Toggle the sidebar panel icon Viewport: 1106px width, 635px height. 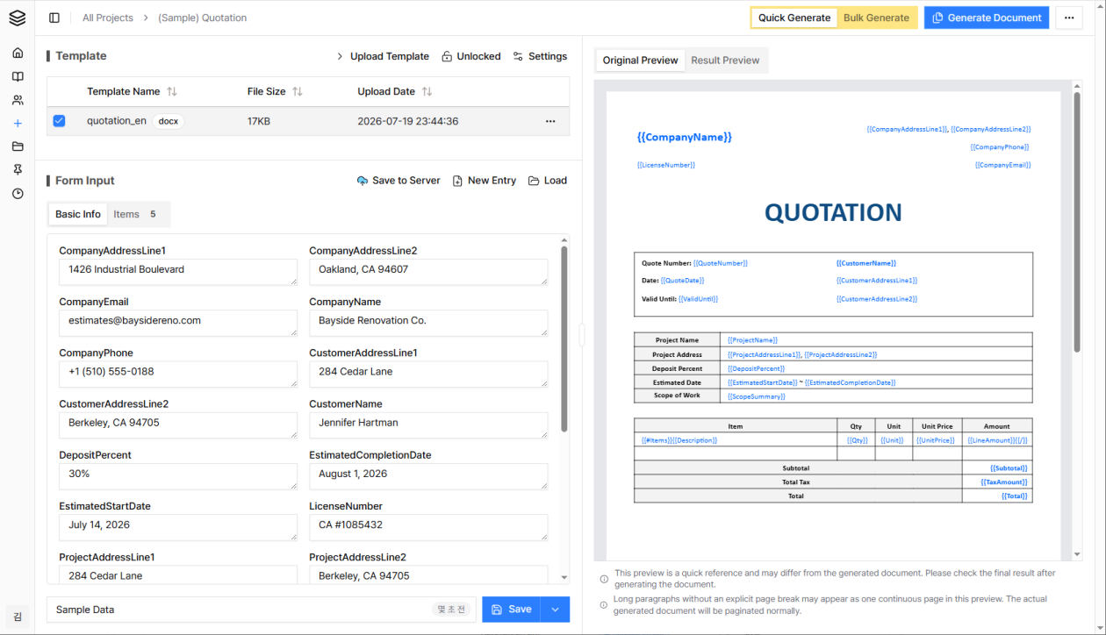pyautogui.click(x=54, y=18)
